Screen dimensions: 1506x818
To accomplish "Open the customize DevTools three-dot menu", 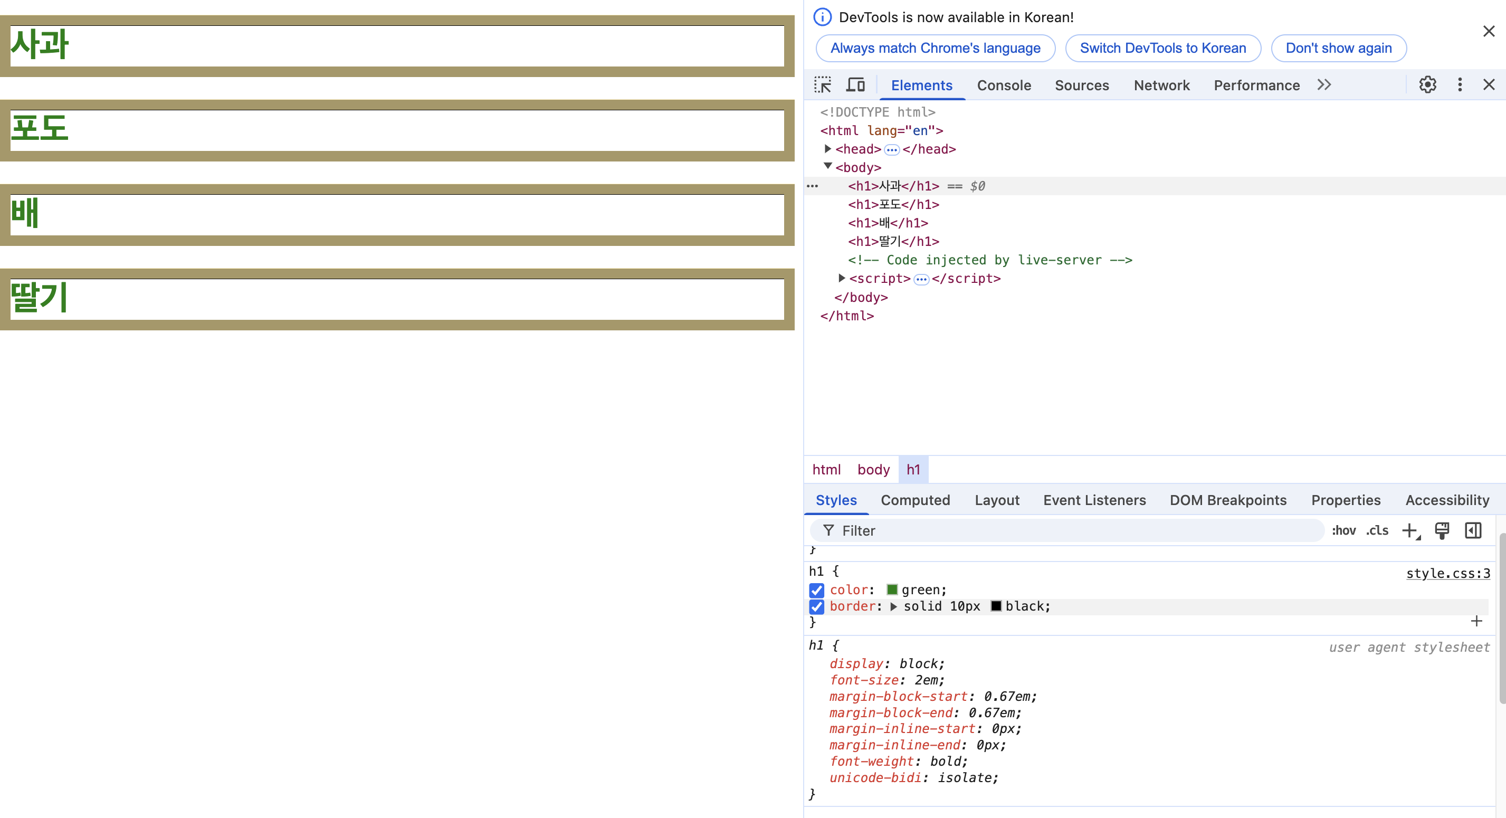I will tap(1459, 85).
